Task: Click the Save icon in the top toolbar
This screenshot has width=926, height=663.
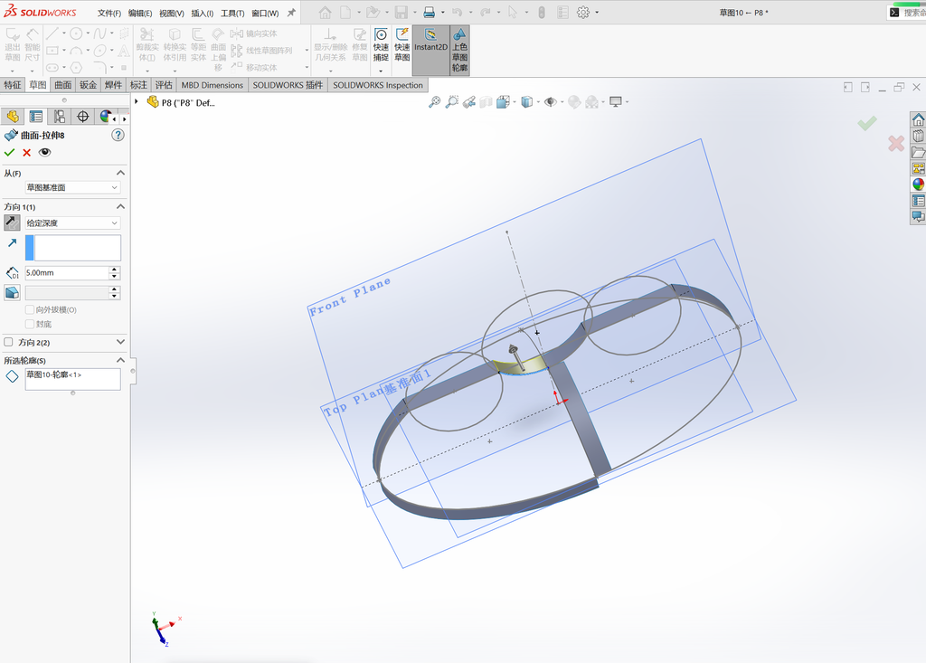Action: [x=402, y=13]
